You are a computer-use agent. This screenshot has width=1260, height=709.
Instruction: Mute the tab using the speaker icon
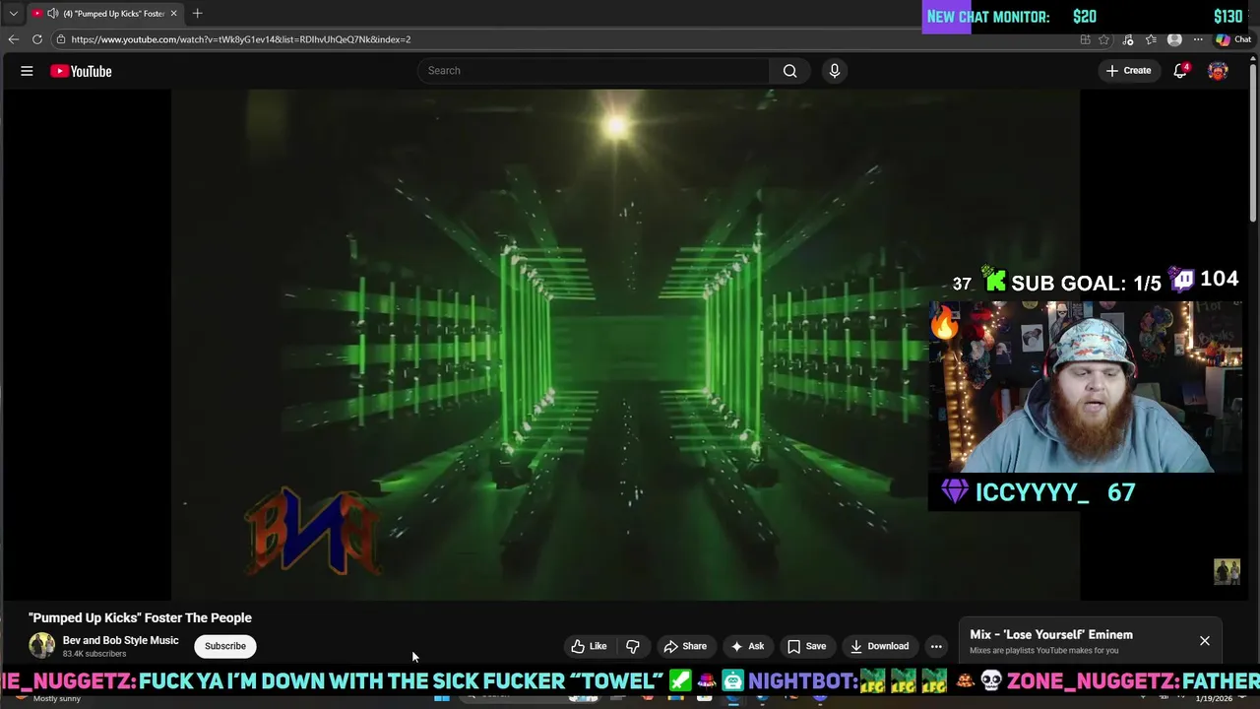point(52,14)
